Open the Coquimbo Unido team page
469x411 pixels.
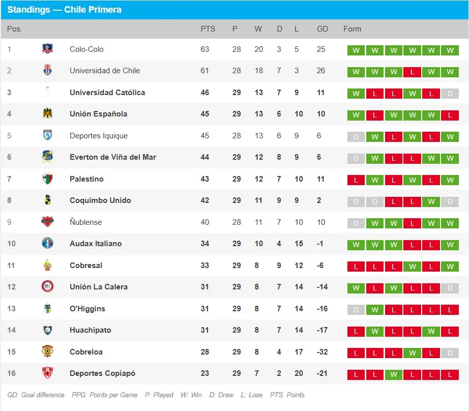pos(100,200)
